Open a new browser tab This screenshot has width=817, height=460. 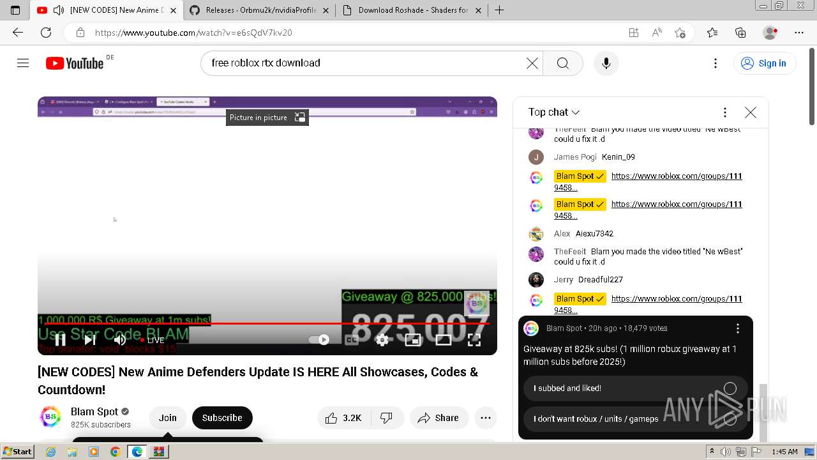click(x=499, y=10)
